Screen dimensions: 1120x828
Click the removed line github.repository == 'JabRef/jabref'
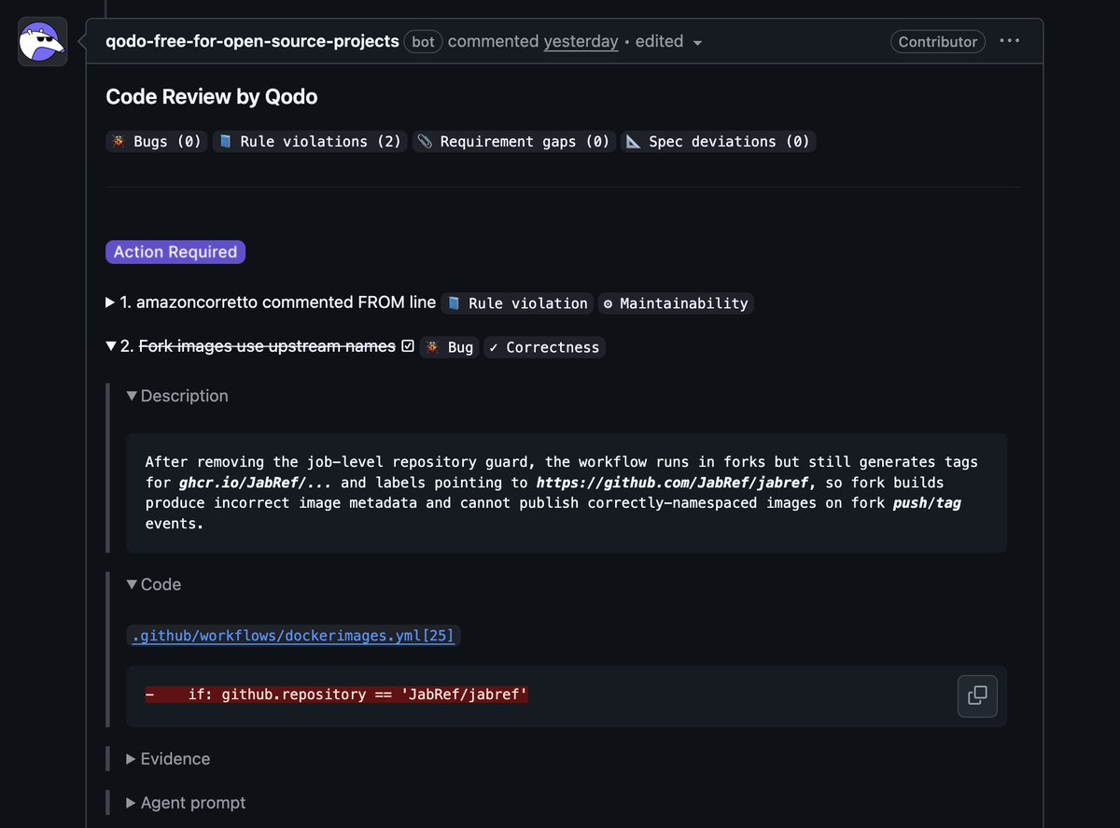(337, 695)
